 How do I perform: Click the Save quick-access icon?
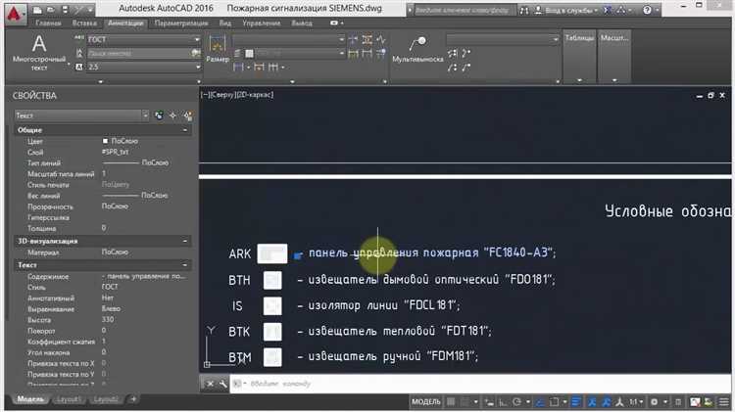65,10
